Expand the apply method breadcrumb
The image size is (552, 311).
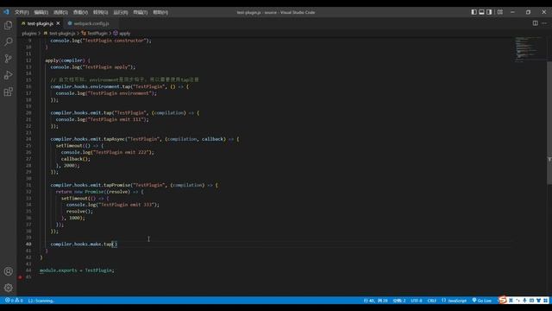pyautogui.click(x=122, y=33)
